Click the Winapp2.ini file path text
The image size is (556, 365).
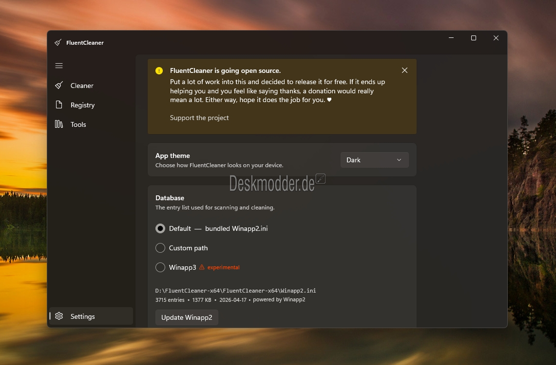(235, 291)
